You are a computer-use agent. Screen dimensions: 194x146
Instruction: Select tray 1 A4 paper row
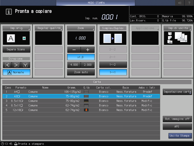coord(81,92)
